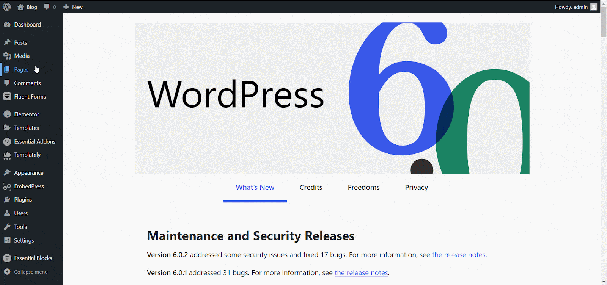Open the Howdy, admin account menu
Screen dimensions: 607x285
(x=576, y=7)
